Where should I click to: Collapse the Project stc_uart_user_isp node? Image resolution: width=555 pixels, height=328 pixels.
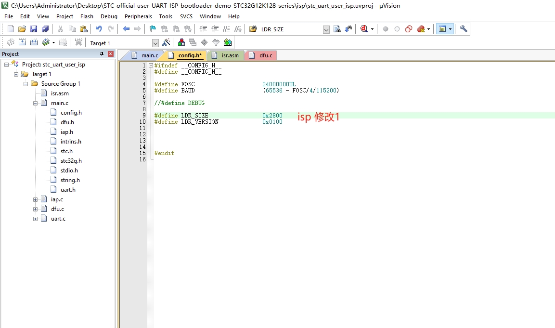(x=6, y=65)
